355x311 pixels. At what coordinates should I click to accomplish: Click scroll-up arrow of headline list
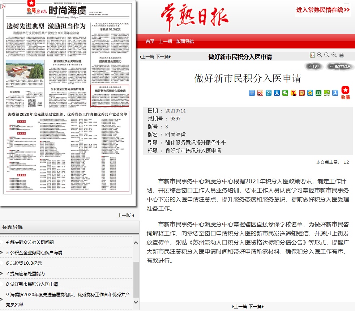coord(136,243)
